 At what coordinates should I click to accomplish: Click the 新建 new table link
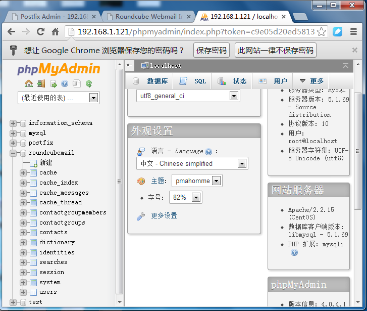(46, 162)
